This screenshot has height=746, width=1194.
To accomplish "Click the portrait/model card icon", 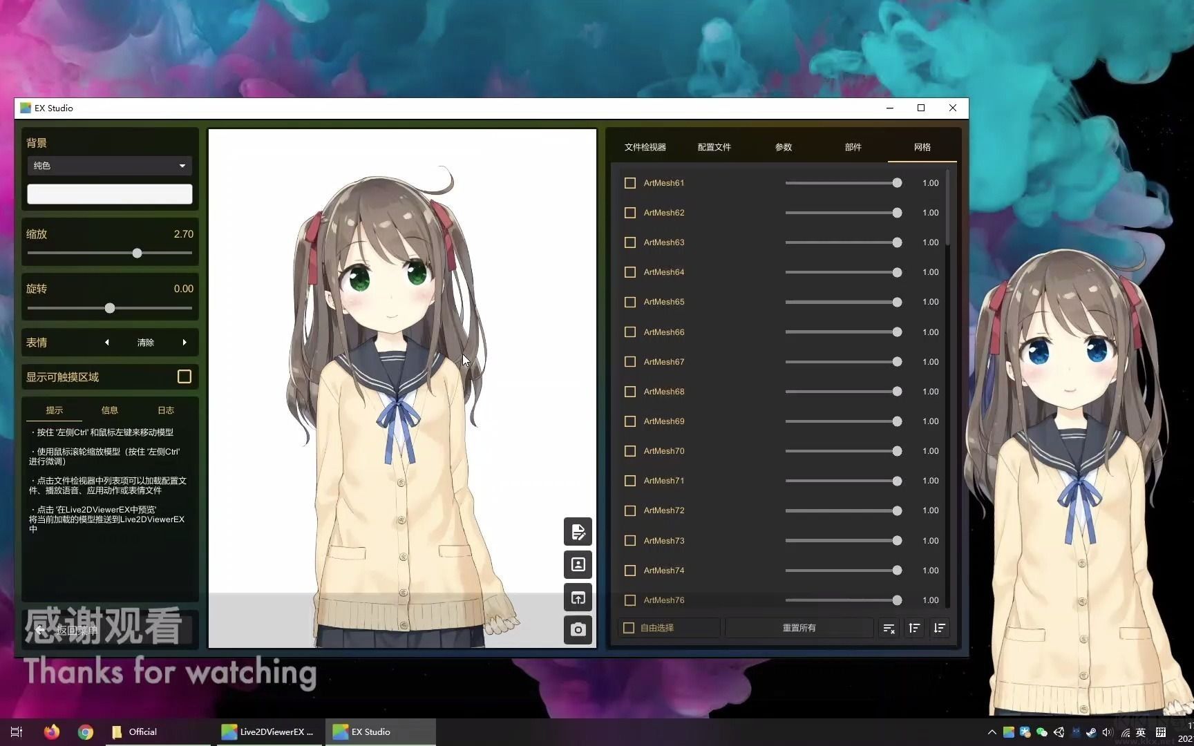I will pyautogui.click(x=578, y=564).
